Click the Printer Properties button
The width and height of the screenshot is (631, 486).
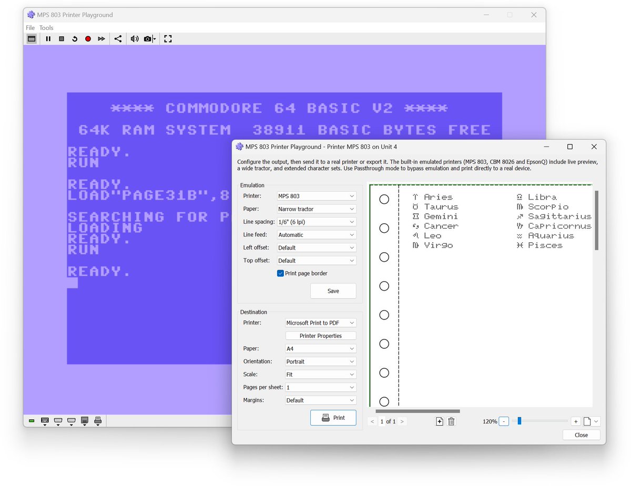[321, 336]
